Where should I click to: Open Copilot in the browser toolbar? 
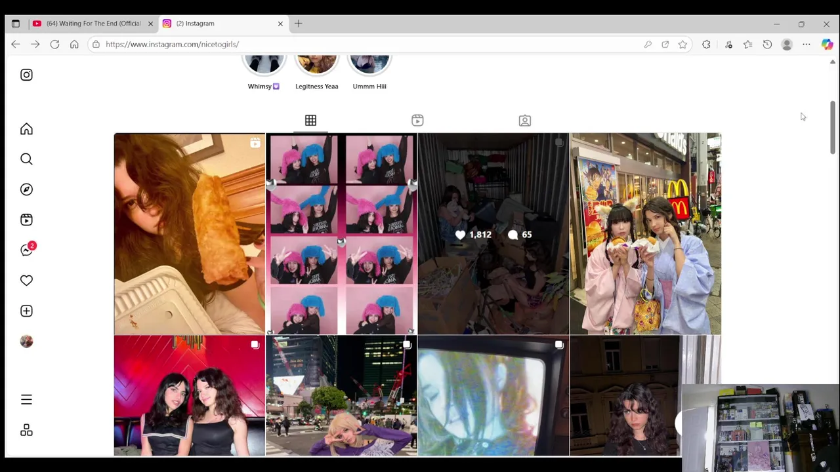click(827, 45)
